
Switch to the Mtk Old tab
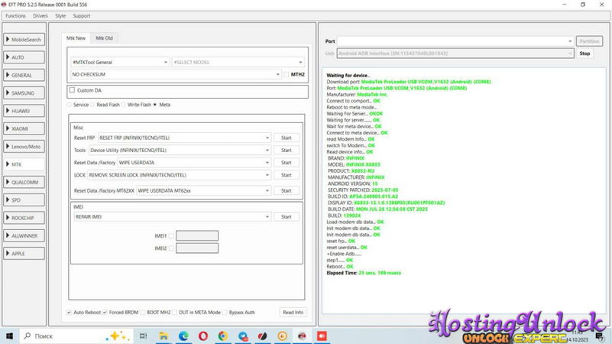(x=104, y=38)
